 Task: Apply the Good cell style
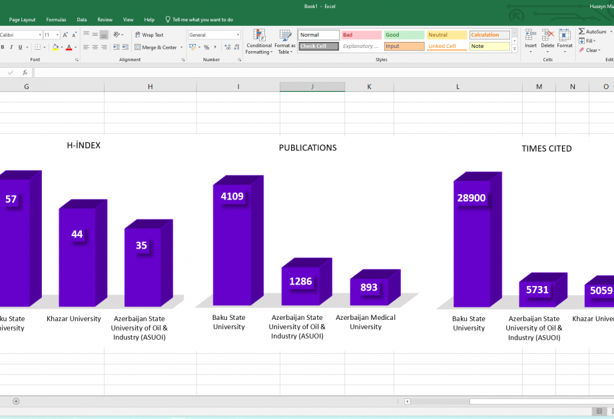(x=404, y=35)
